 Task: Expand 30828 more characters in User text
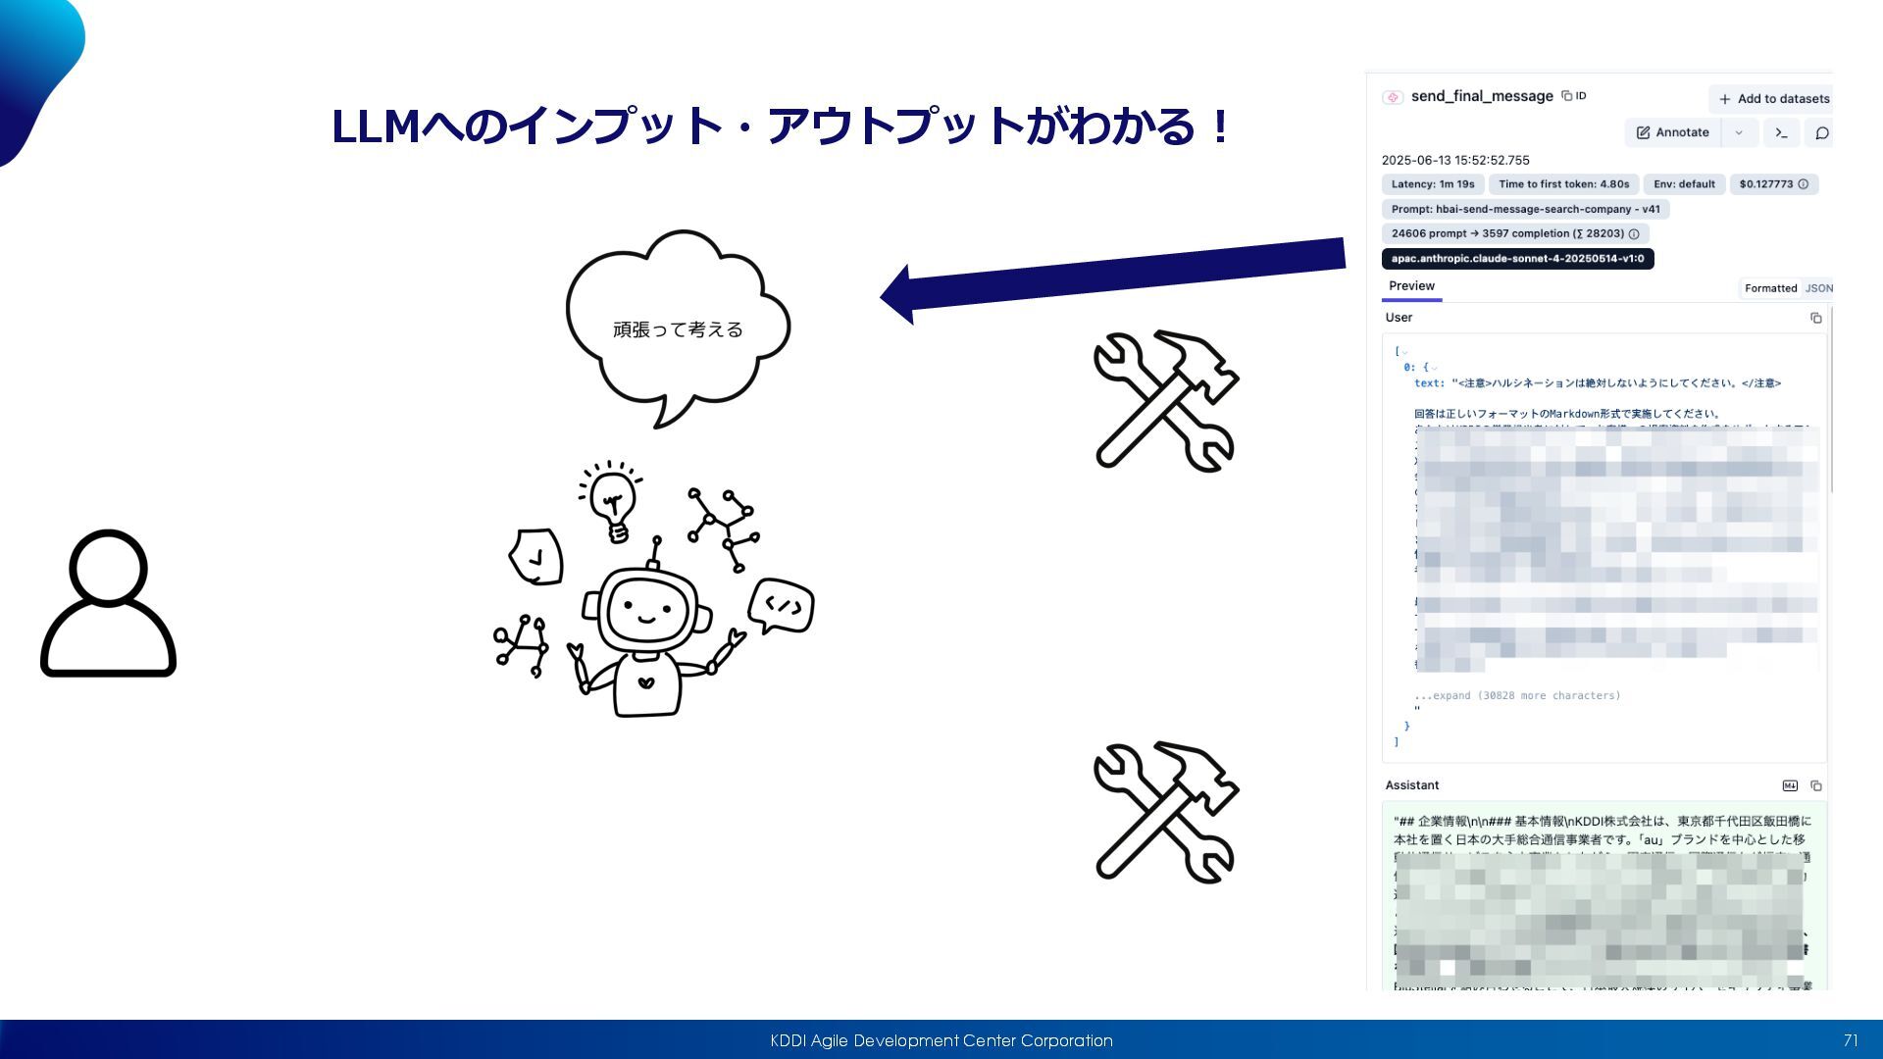1517,695
